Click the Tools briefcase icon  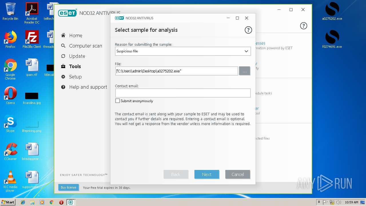tap(63, 66)
